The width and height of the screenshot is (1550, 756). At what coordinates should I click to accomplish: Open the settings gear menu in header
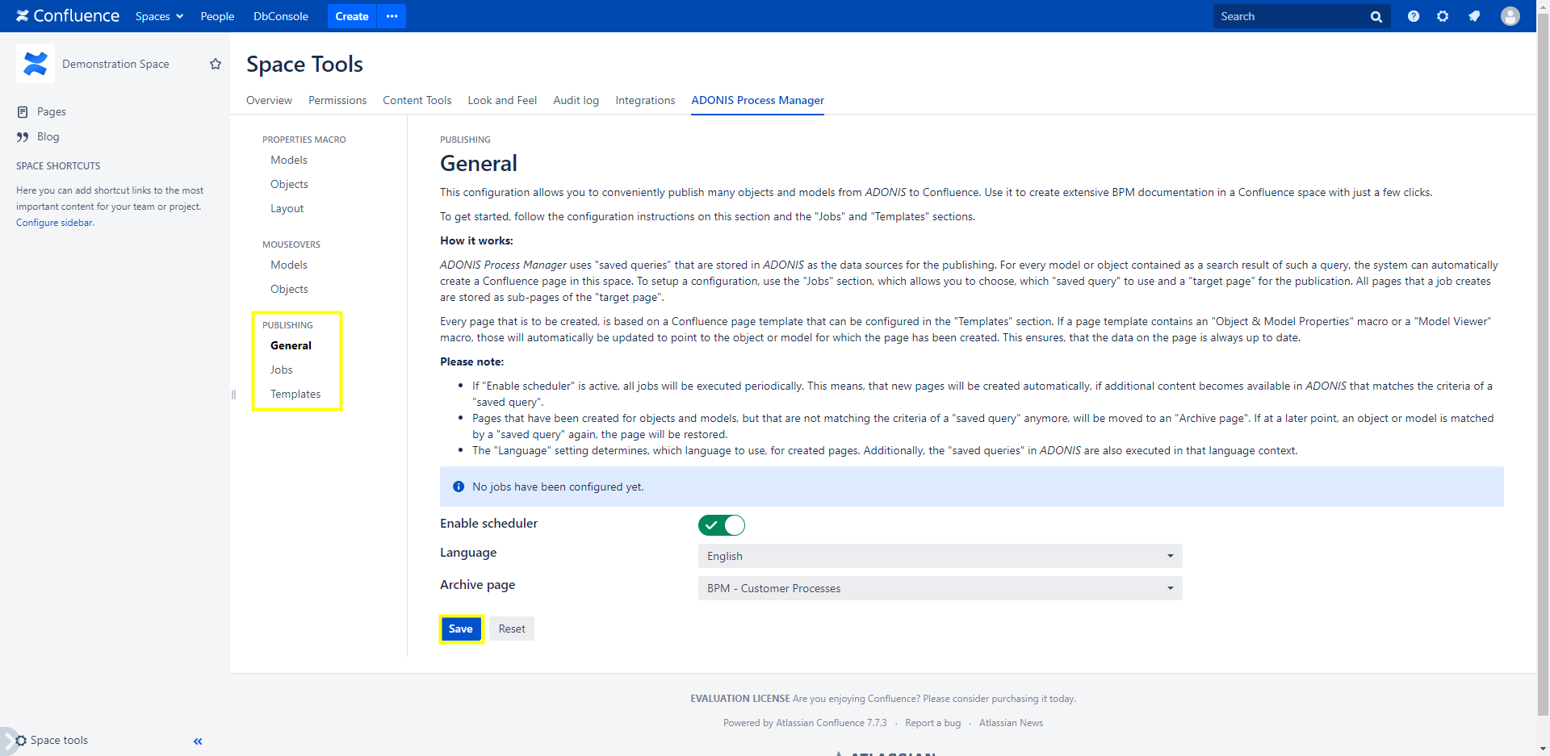[1443, 16]
